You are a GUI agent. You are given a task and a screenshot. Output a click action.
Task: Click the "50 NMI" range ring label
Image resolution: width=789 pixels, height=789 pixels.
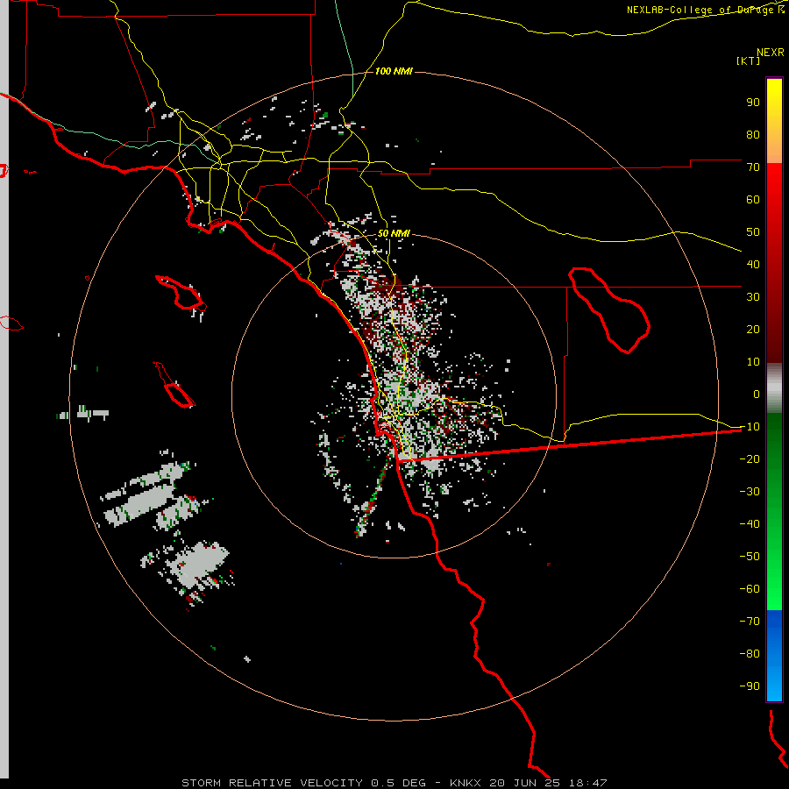tap(394, 233)
